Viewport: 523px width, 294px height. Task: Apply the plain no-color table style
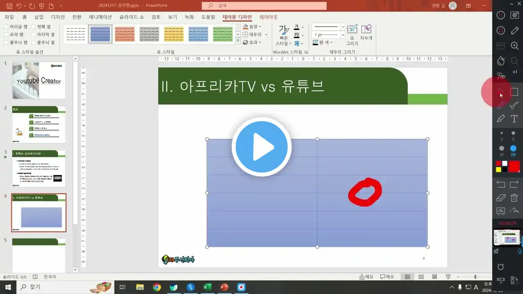pyautogui.click(x=76, y=34)
